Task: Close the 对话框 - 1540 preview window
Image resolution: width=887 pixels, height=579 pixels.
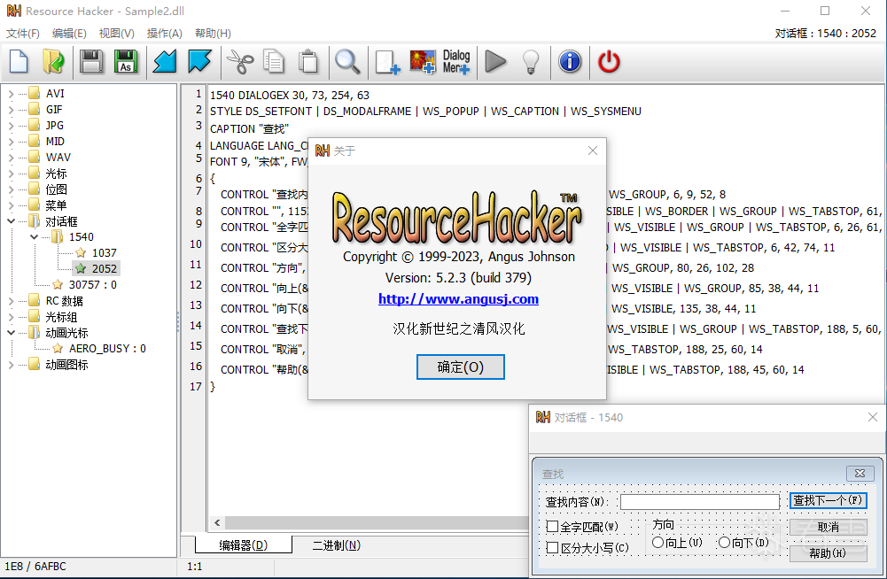Action: point(872,417)
